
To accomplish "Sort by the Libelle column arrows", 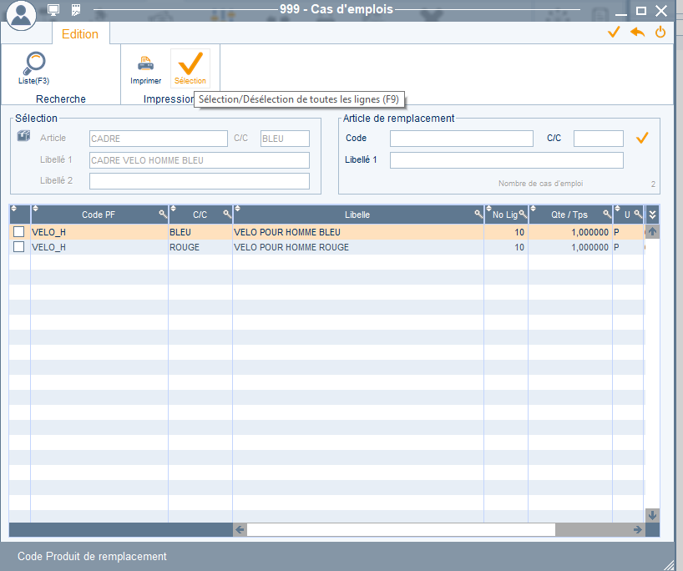I will 237,208.
